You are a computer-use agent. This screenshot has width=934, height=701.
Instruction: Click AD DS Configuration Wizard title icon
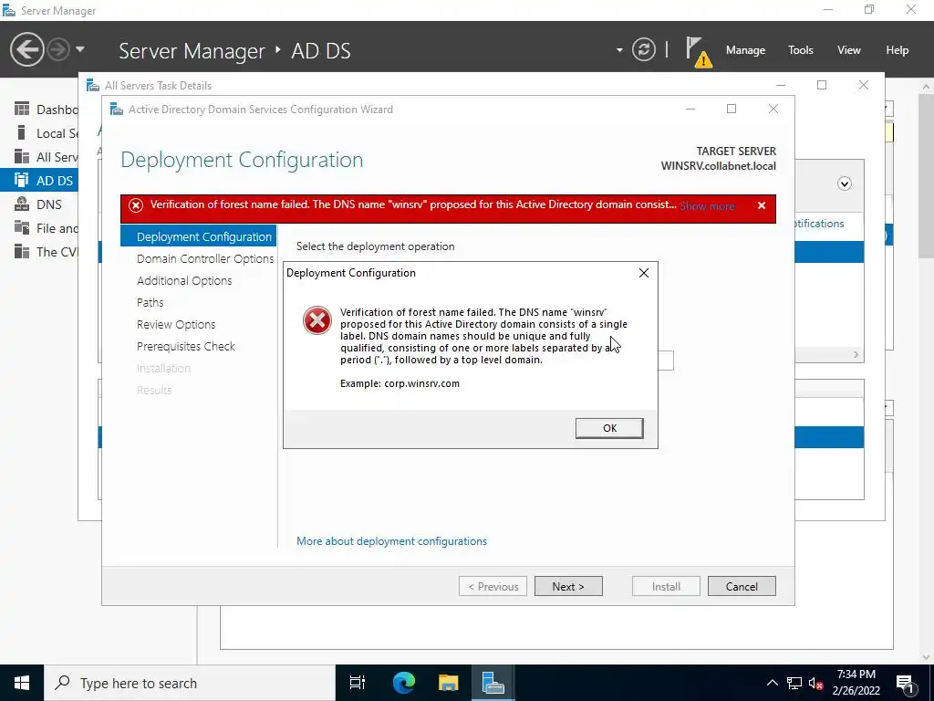[x=116, y=110]
